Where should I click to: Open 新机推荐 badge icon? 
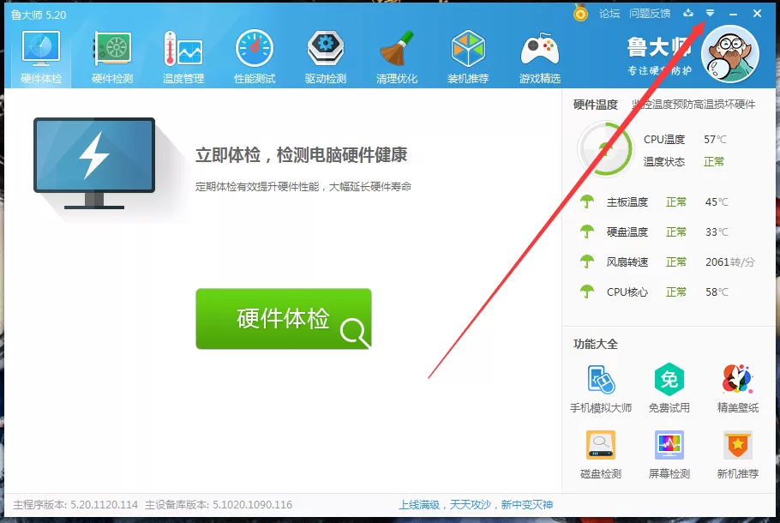737,445
